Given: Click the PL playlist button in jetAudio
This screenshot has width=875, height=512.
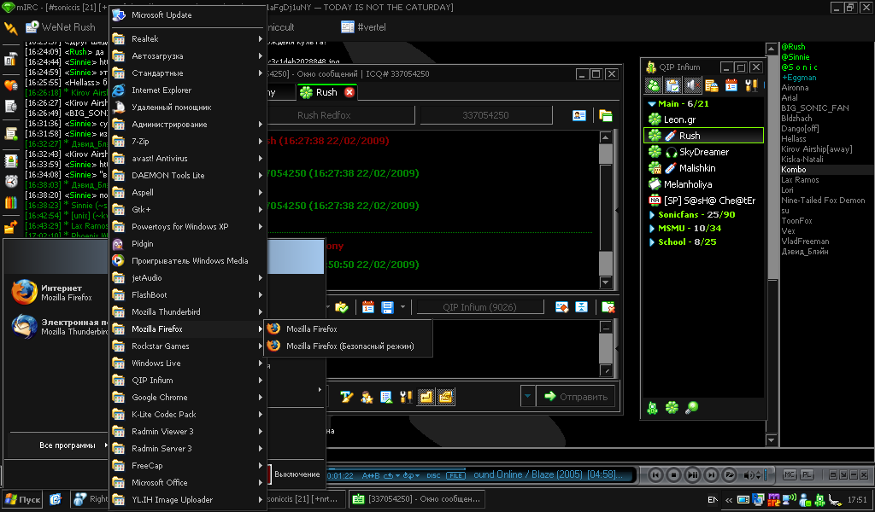Looking at the screenshot, I should 807,474.
